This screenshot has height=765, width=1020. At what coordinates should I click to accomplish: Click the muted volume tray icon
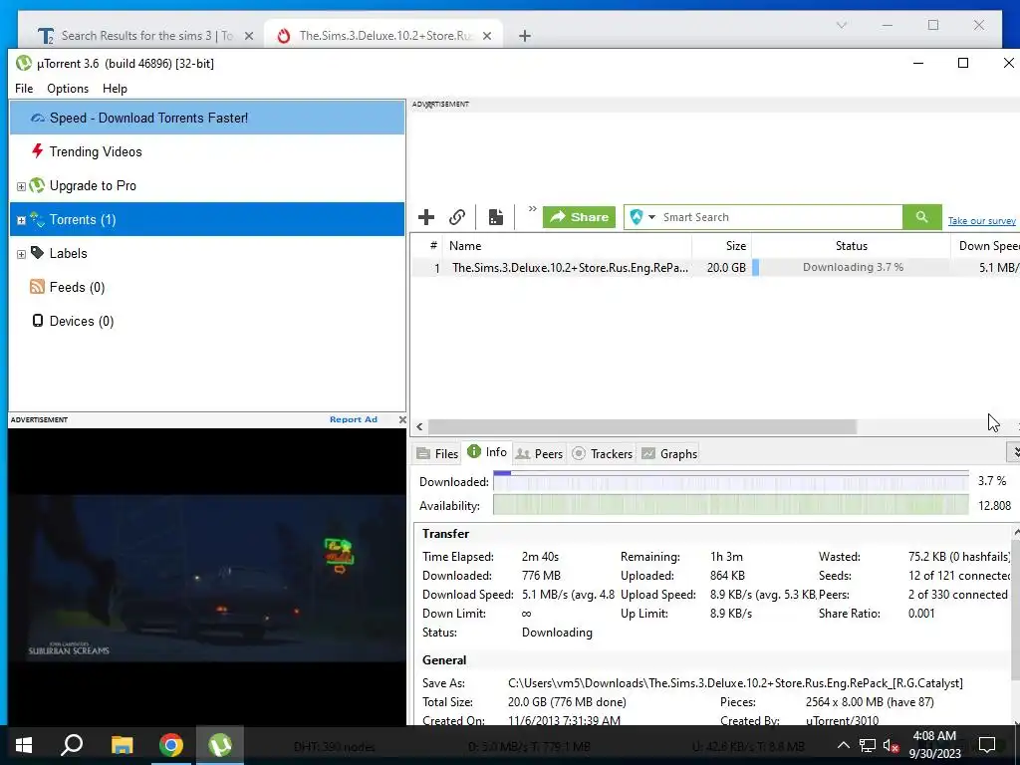coord(891,745)
